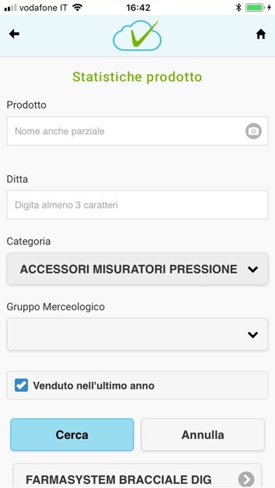
Task: Focus the Ditta field asking 3 characters
Action: 137,205
